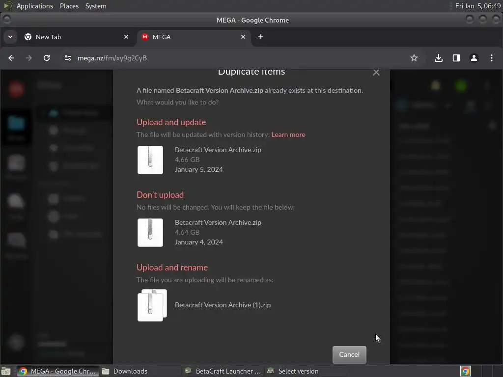Click the Cancel button in dialog

[349, 354]
